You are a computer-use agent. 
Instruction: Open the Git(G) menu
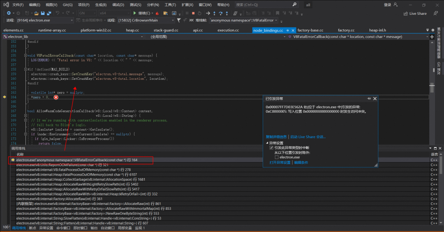tap(67, 5)
